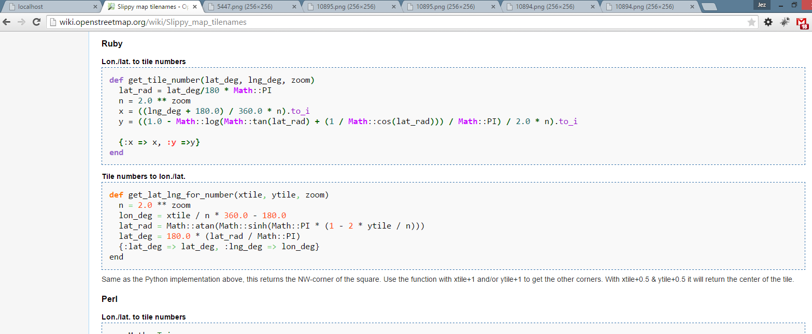Close the localhost tab
This screenshot has height=334, width=812.
[95, 7]
